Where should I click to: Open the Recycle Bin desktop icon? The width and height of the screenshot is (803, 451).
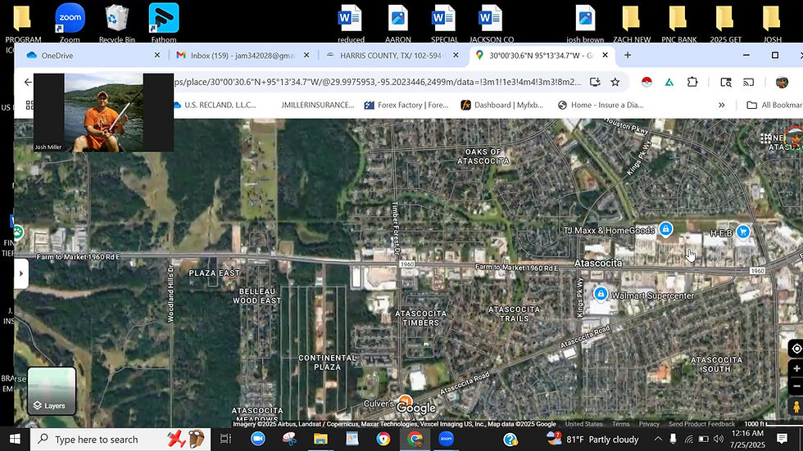(116, 23)
